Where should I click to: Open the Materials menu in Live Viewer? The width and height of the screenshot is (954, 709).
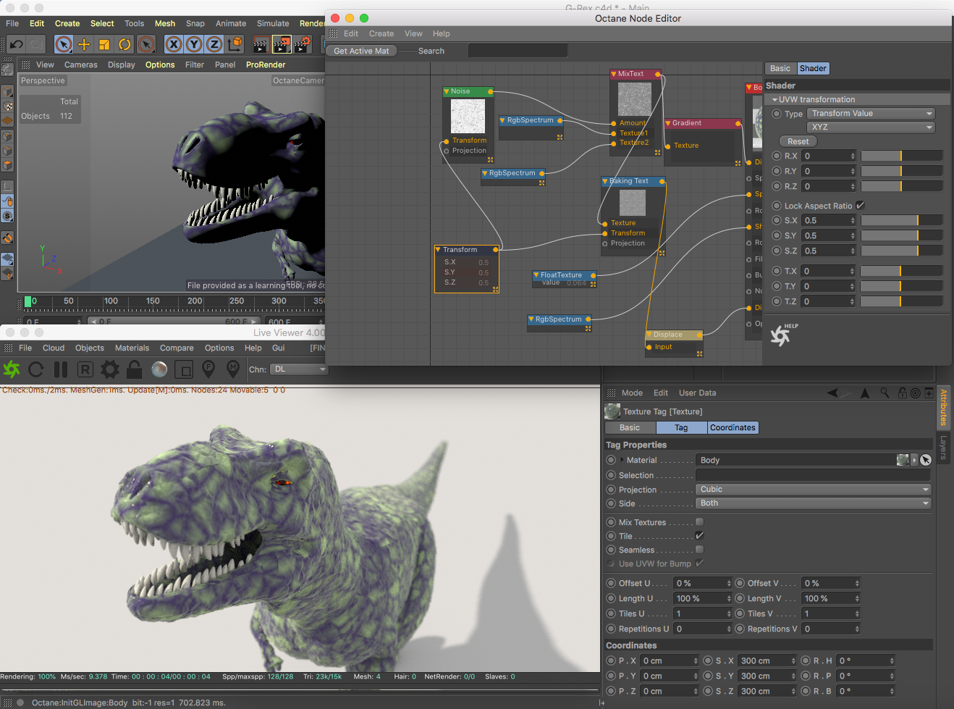pos(132,348)
